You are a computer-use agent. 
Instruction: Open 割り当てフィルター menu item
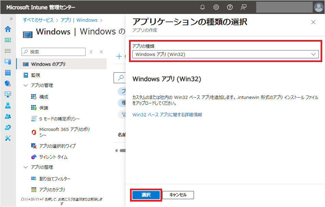(x=55, y=179)
